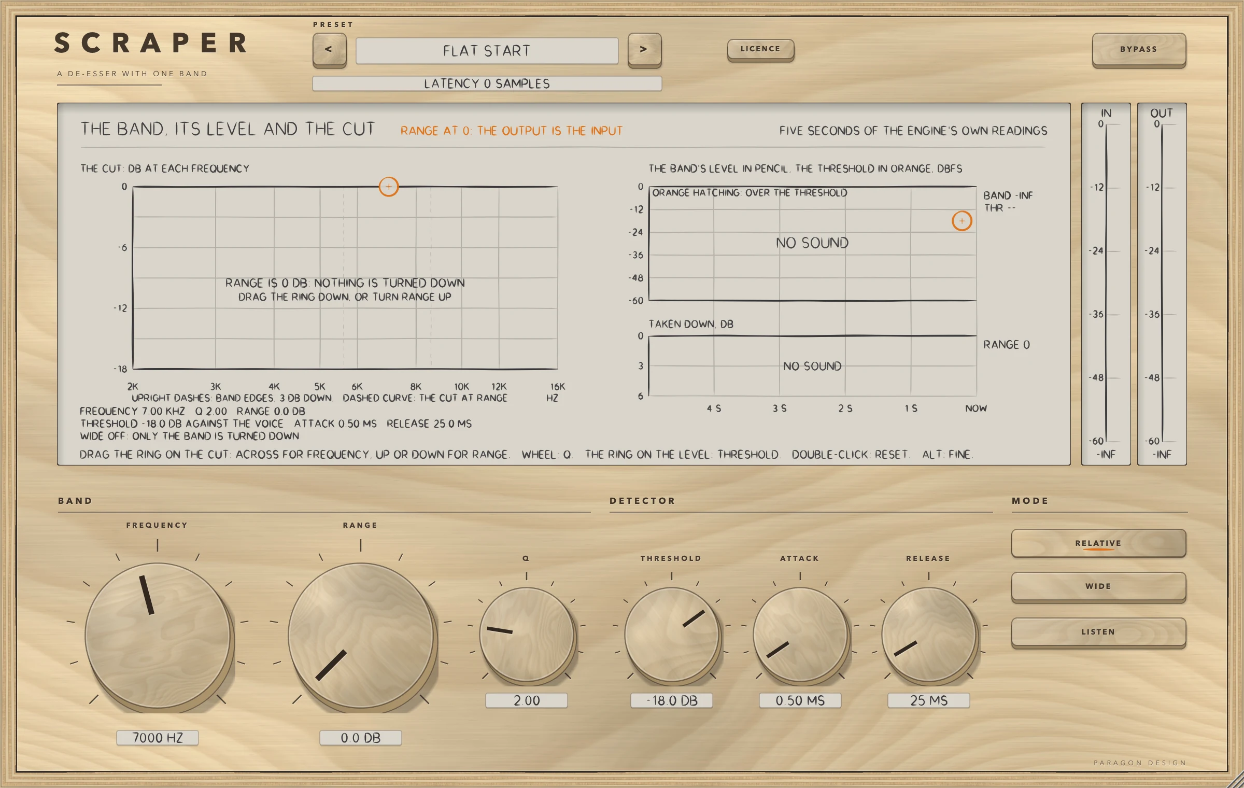This screenshot has width=1244, height=788.
Task: Click the PARAGON DESIGN credit
Action: [1140, 763]
